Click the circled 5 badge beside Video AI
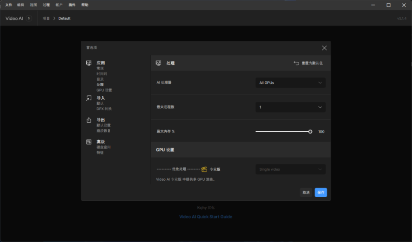Image resolution: width=412 pixels, height=242 pixels. click(x=29, y=18)
